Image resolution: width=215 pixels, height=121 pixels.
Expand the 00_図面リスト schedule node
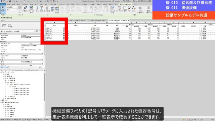[6, 111]
